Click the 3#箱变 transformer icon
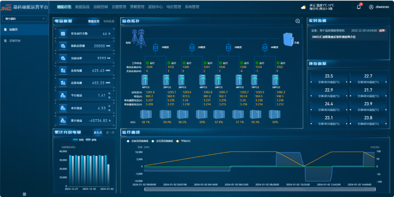 (228, 47)
